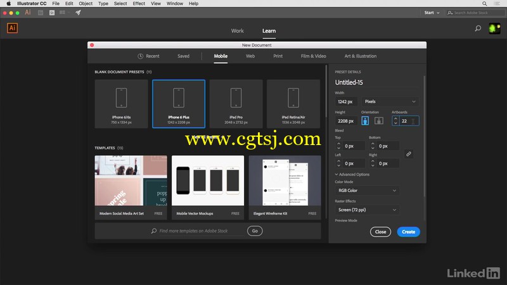Open Adobe Bridge from the application bar
507x285 pixels.
tap(41, 13)
